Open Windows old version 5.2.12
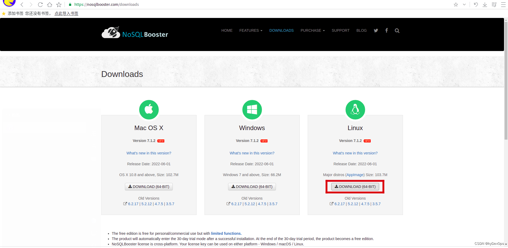This screenshot has width=508, height=248. (x=250, y=204)
